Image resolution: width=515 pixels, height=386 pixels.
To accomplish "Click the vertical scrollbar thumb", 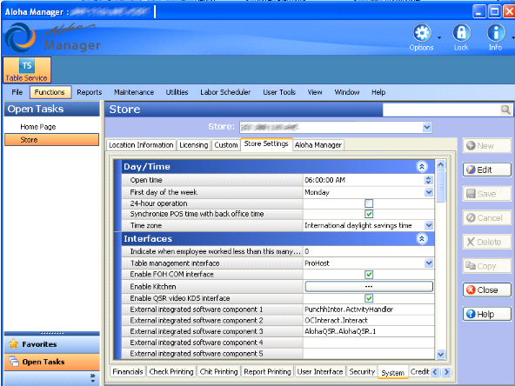I will (x=441, y=186).
